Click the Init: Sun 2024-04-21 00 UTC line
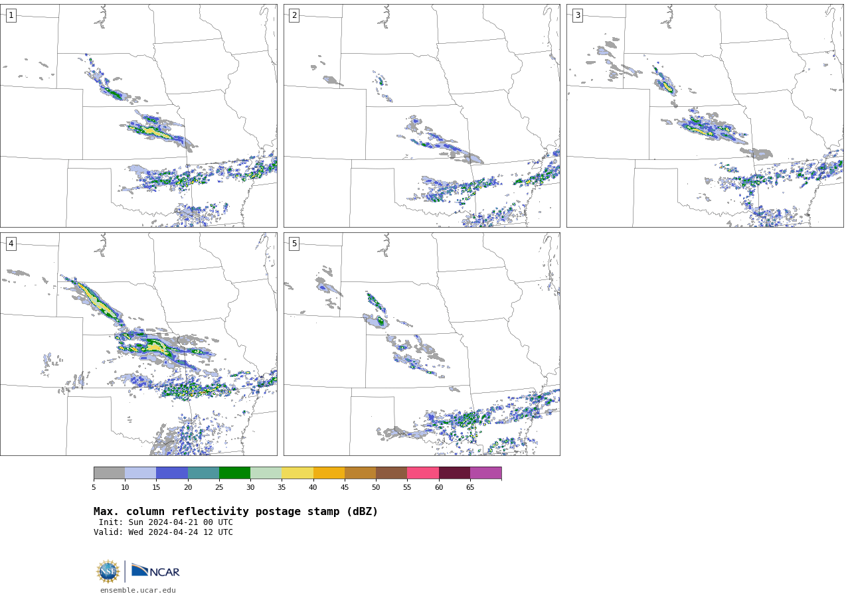The height and width of the screenshot is (598, 850). [166, 522]
